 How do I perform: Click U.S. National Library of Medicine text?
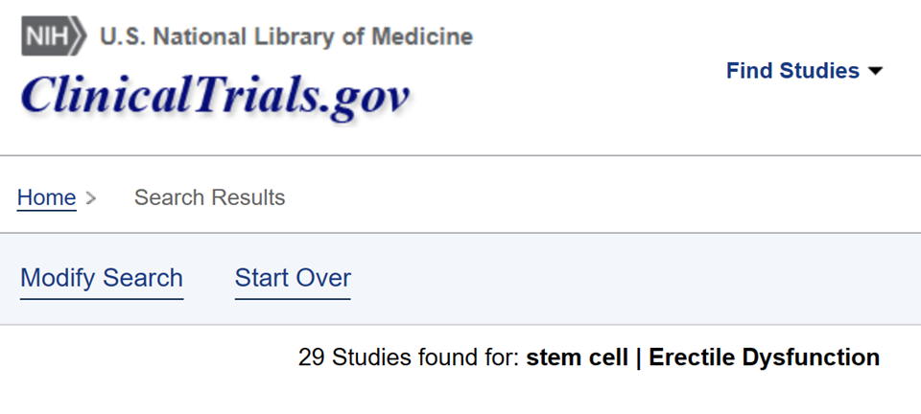(x=286, y=36)
